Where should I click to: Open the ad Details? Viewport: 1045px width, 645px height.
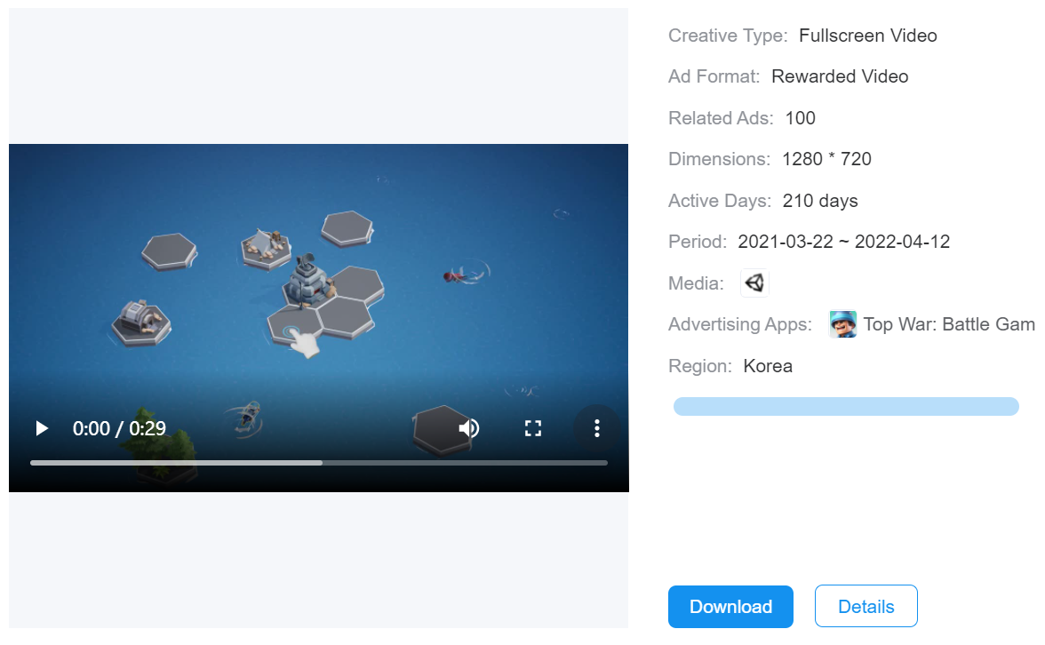point(866,607)
